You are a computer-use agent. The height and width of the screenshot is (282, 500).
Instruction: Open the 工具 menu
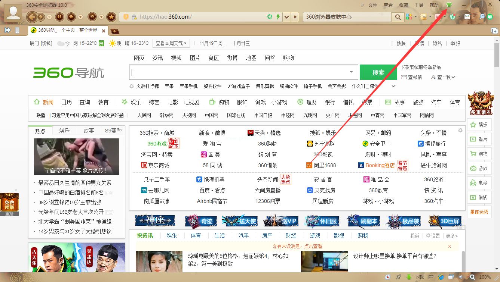pyautogui.click(x=418, y=5)
